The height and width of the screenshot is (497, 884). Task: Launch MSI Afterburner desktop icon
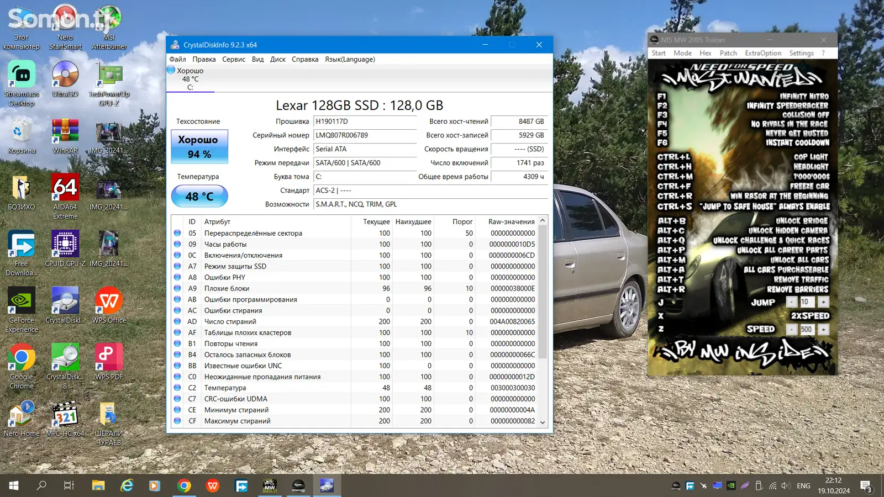[x=109, y=28]
